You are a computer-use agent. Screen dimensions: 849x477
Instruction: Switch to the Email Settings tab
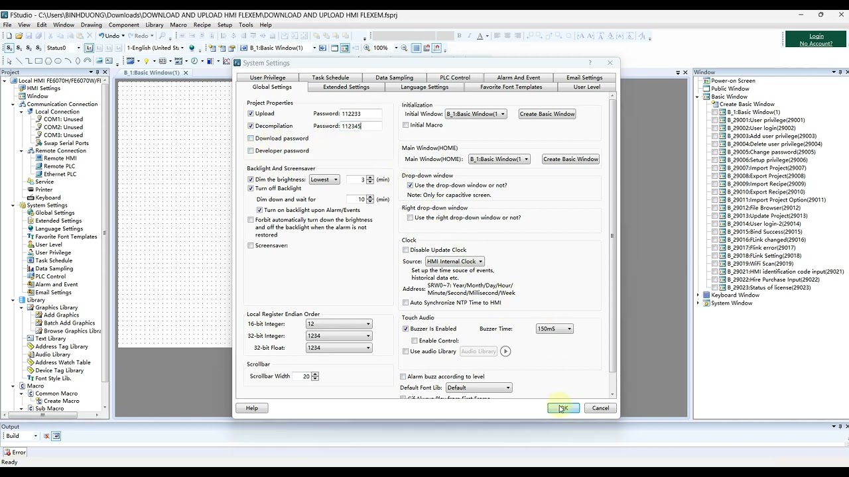tap(584, 78)
